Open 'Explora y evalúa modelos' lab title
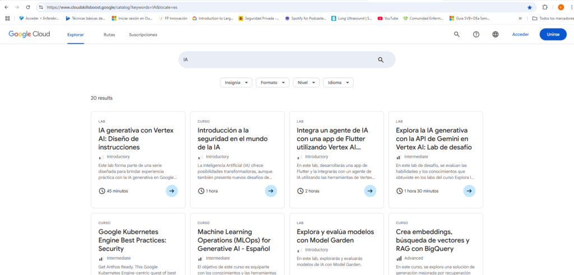The image size is (574, 275). tap(335, 236)
